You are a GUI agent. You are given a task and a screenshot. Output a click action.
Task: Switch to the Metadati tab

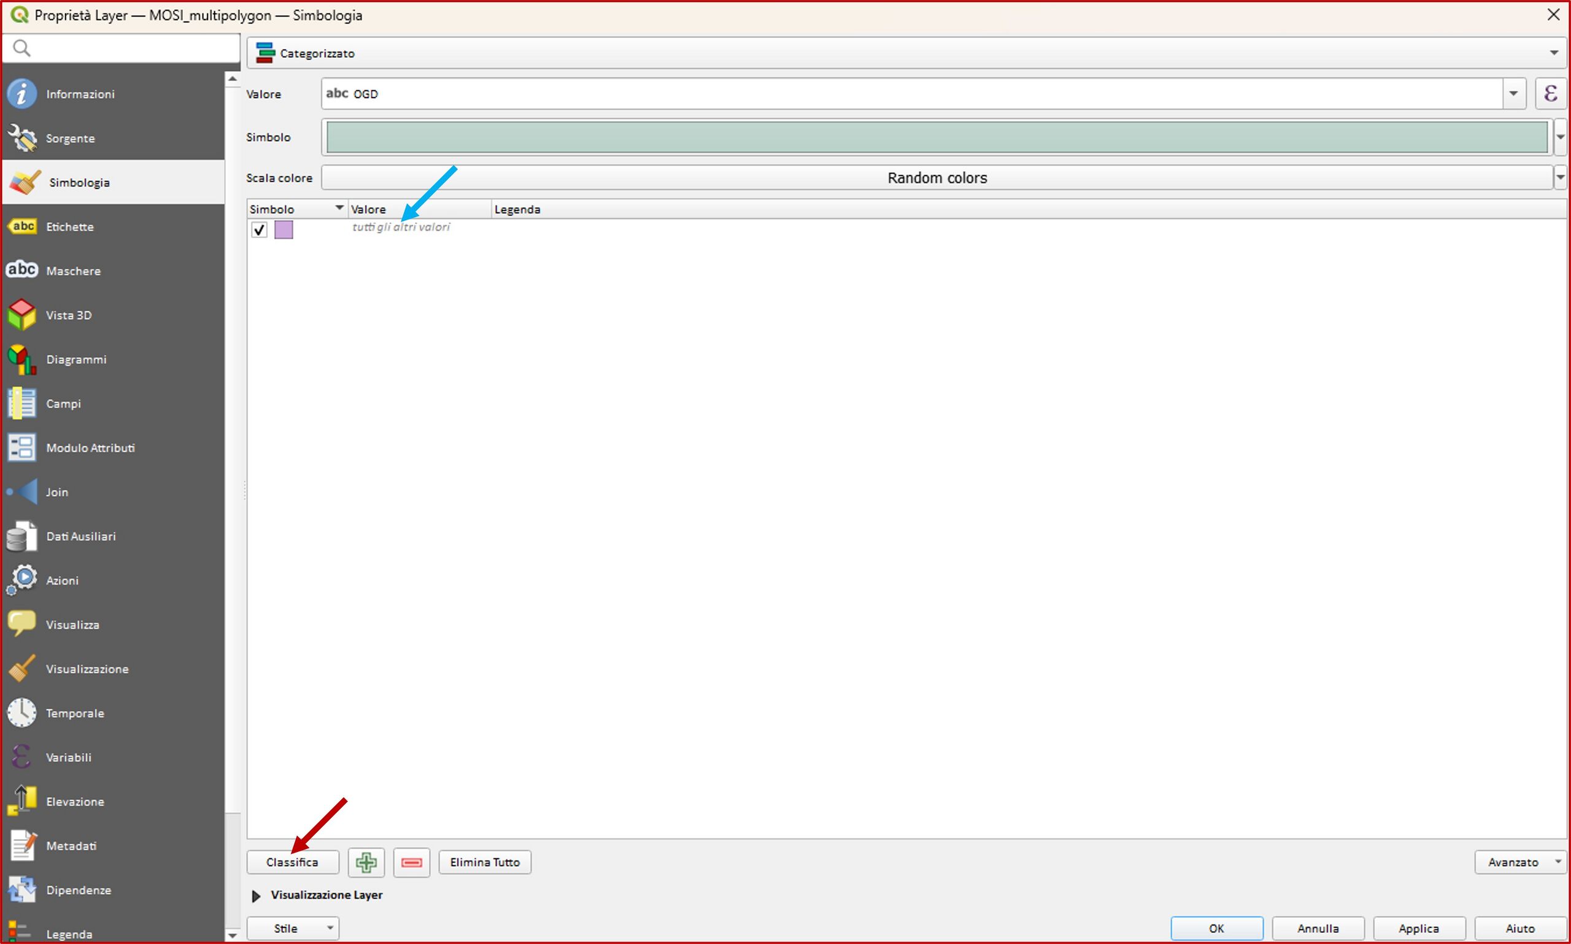coord(71,846)
